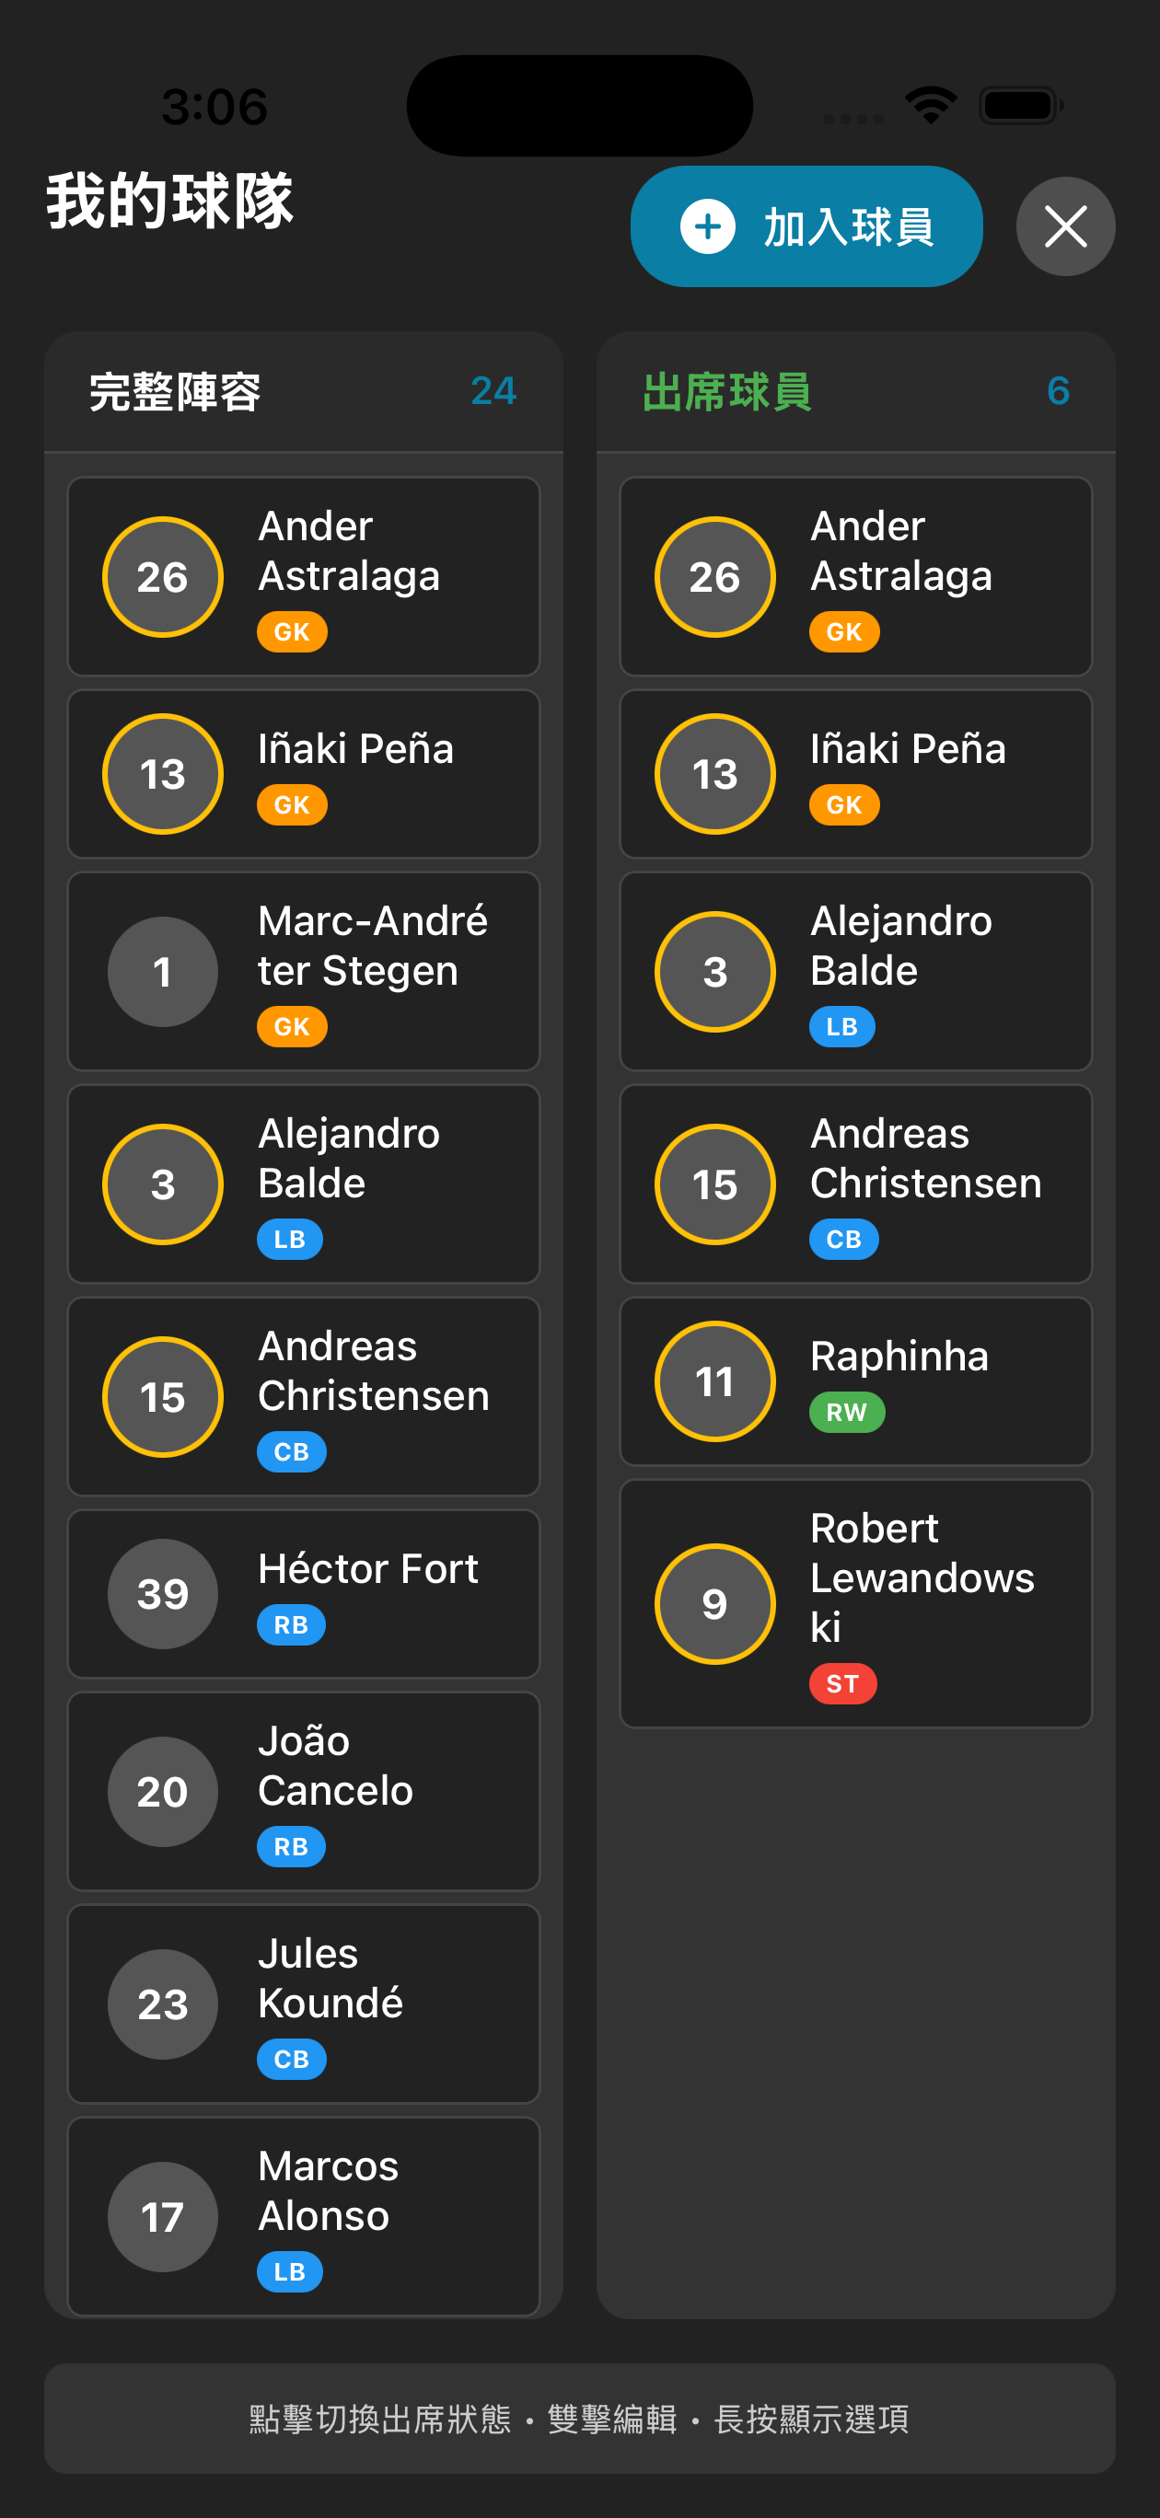The image size is (1160, 2518).
Task: Toggle Iñaki Peña off the attendance list
Action: pos(856,773)
